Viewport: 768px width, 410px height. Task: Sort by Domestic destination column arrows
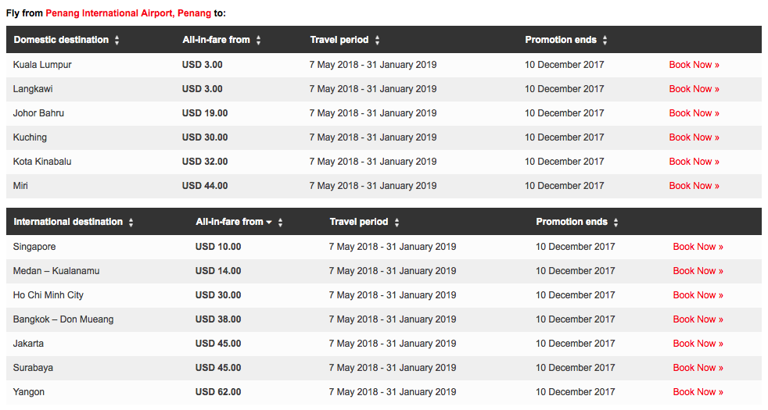(x=117, y=40)
